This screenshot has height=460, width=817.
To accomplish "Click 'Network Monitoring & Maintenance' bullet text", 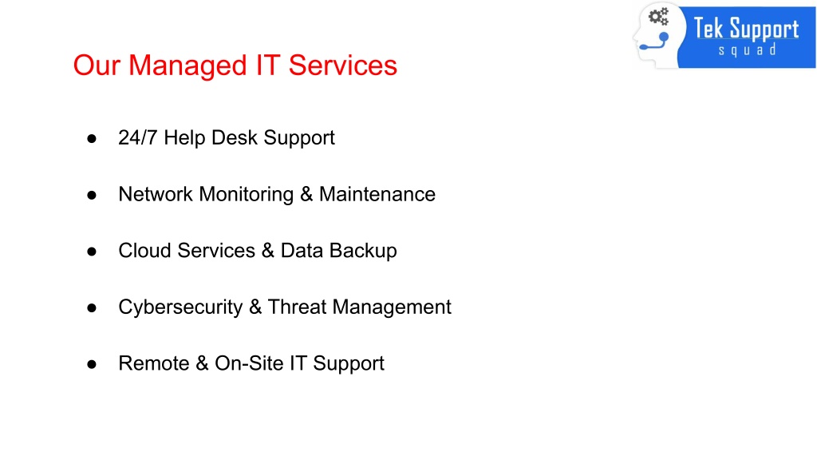I will [277, 194].
